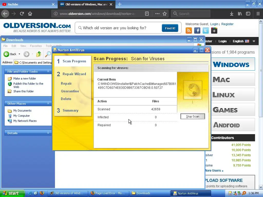Click Back button in Downloads window
Screen dimensions: 263x197
tap(10, 54)
